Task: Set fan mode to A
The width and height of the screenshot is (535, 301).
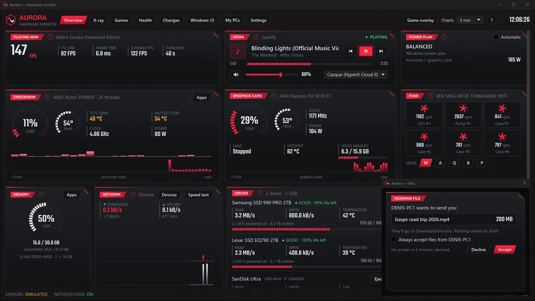Action: click(x=440, y=163)
